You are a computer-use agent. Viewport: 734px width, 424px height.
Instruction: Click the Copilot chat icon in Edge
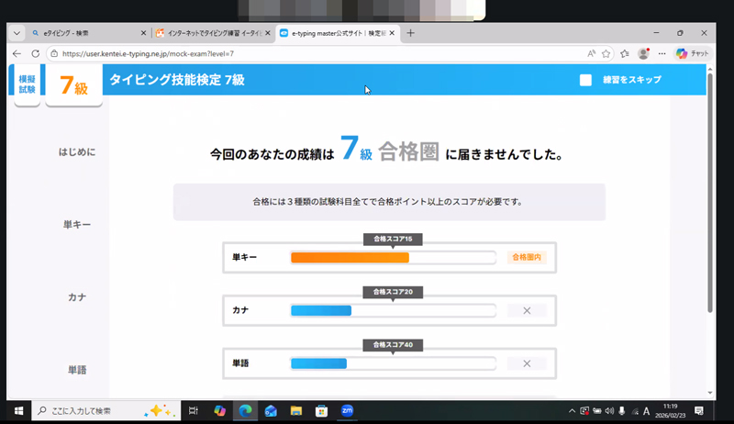(x=693, y=53)
